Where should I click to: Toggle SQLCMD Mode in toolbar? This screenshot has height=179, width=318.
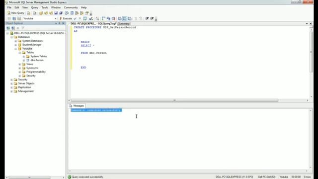click(x=114, y=18)
